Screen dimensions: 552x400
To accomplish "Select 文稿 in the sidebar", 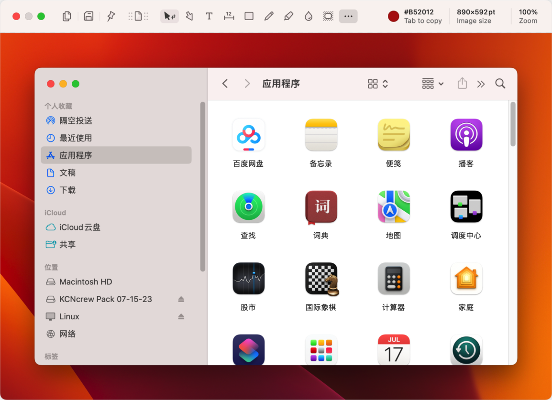I will click(x=116, y=173).
